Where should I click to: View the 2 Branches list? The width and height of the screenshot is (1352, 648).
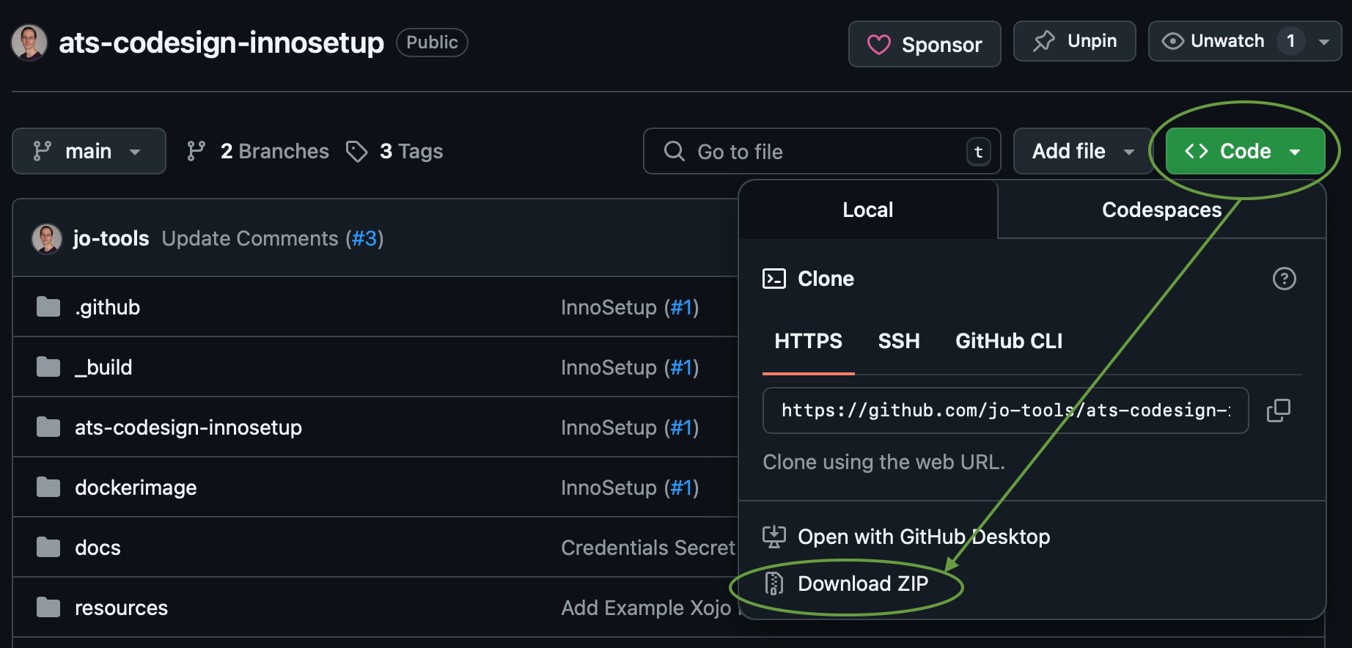point(258,151)
